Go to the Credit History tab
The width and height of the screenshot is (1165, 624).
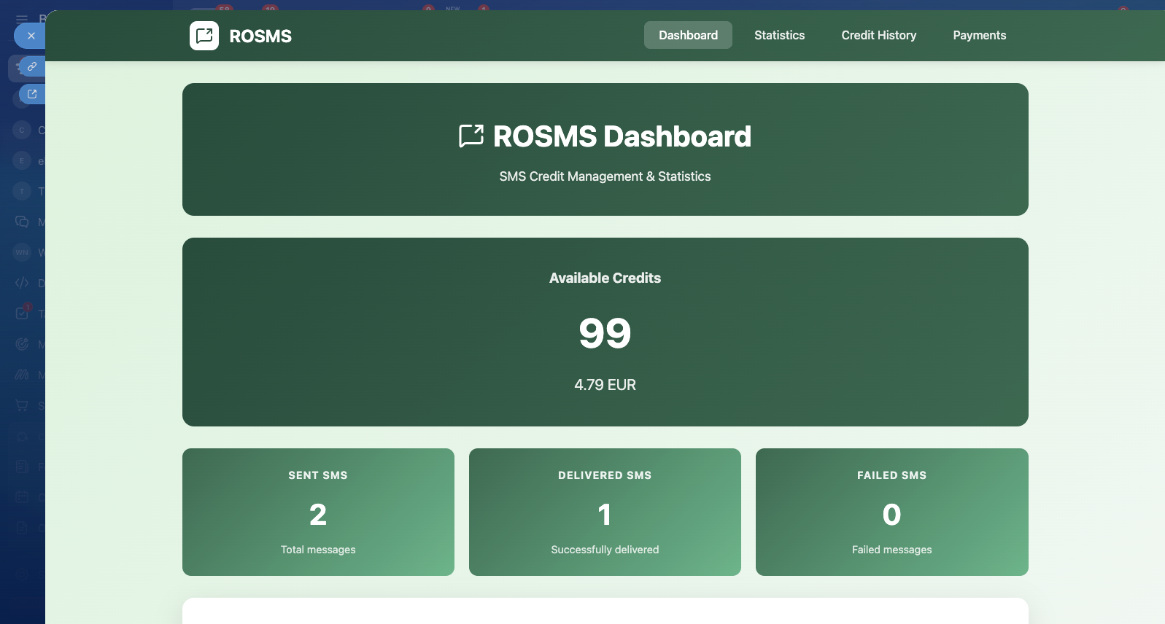(878, 35)
